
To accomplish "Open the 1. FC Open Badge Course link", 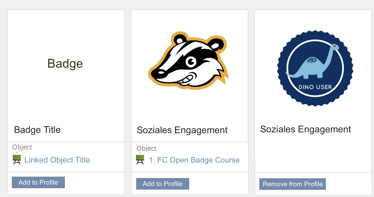I will [x=194, y=160].
